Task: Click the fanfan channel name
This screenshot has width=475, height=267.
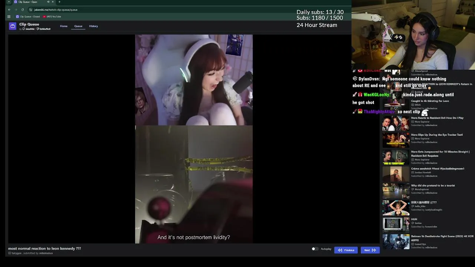Action: [x=418, y=223]
